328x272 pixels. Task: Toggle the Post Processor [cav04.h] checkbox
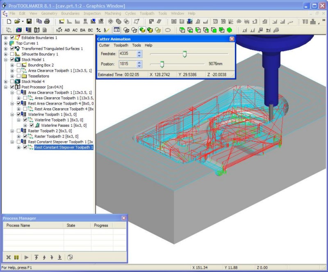[12, 87]
